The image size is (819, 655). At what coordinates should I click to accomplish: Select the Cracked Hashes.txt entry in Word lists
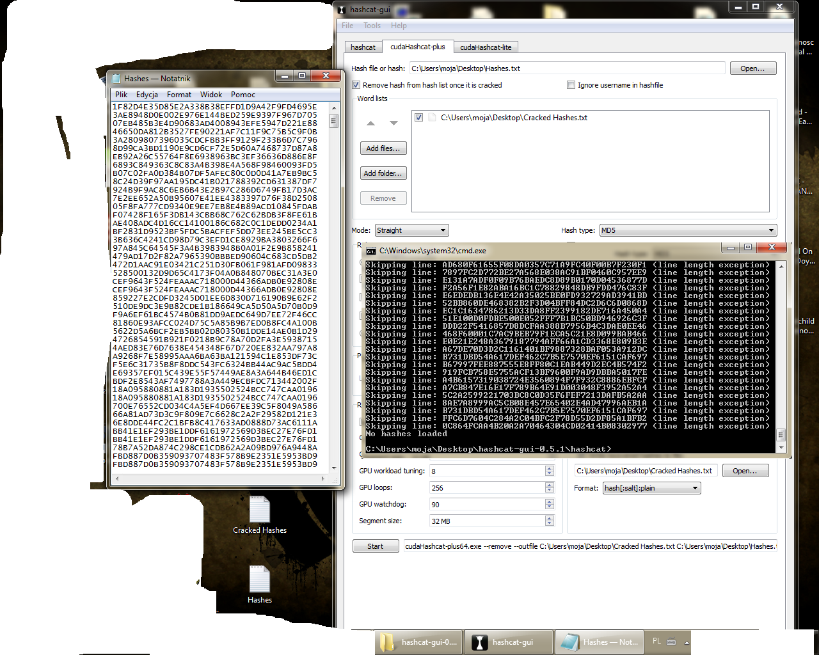(514, 118)
